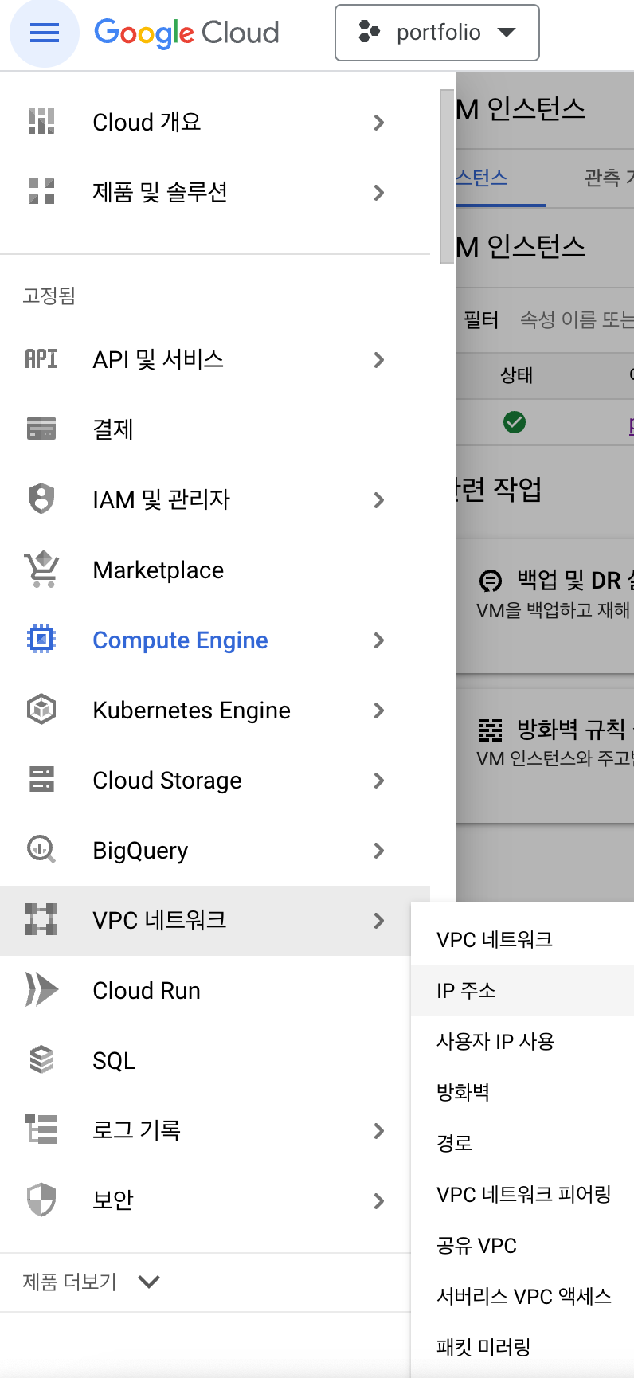Click the Kubernetes Engine hexagon icon

pyautogui.click(x=41, y=710)
